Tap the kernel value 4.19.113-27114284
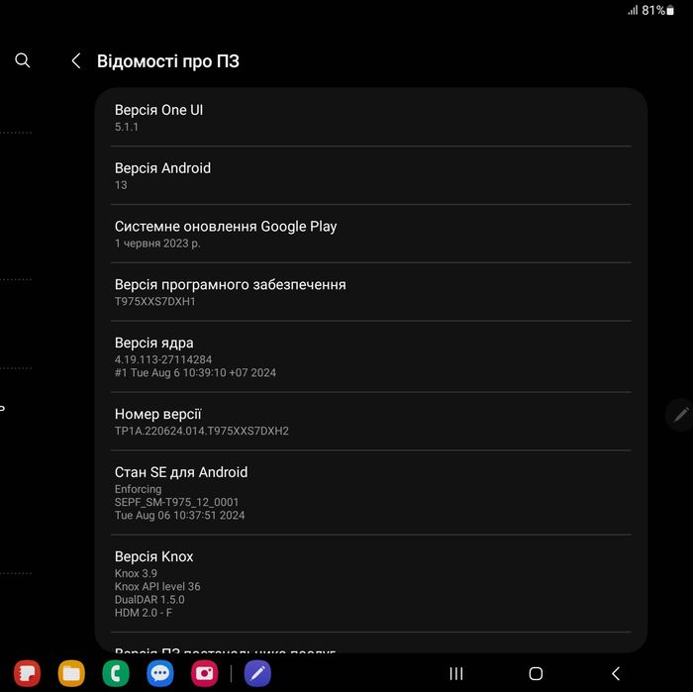The image size is (693, 692). pyautogui.click(x=163, y=359)
